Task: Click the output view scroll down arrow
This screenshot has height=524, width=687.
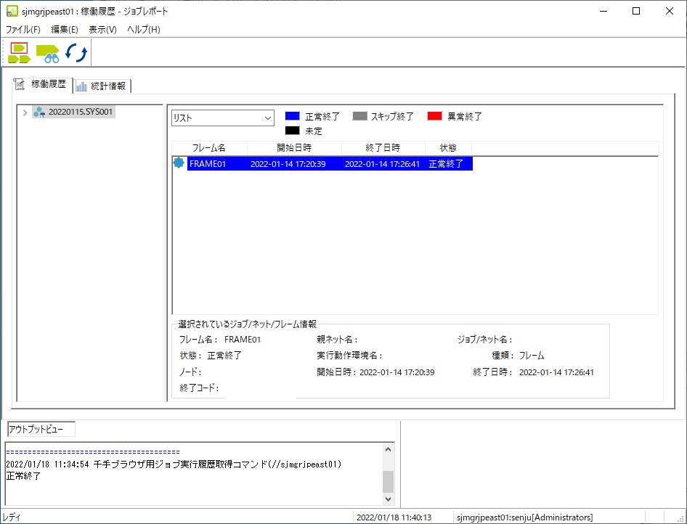Action: [x=389, y=499]
